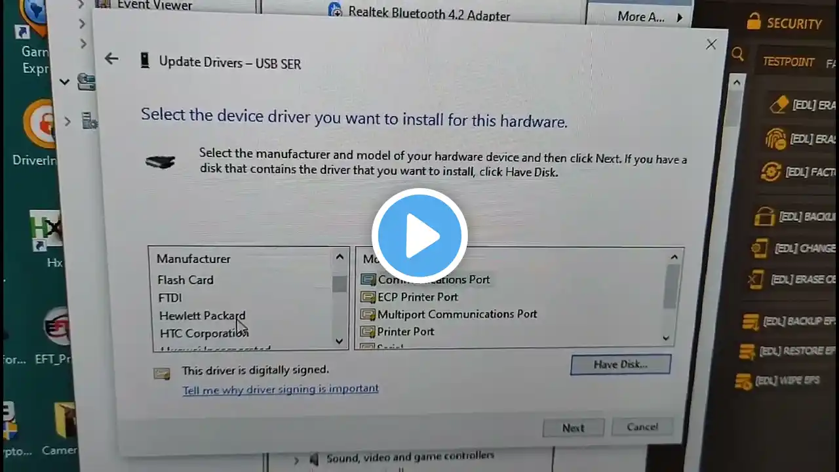The image size is (839, 472).
Task: Cancel the Update Drivers dialog
Action: point(642,427)
